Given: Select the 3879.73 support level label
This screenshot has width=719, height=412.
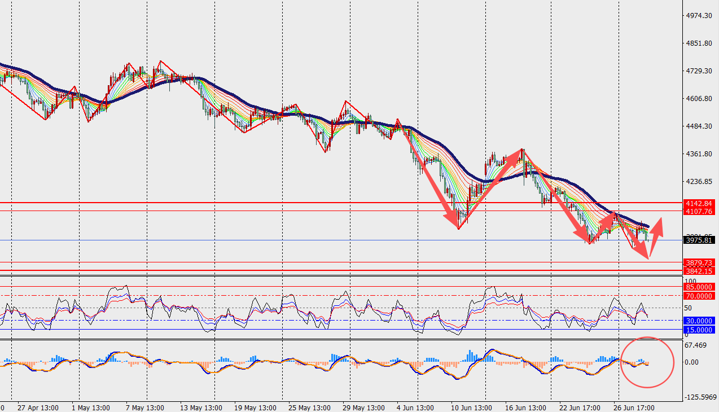Looking at the screenshot, I should click(x=699, y=262).
